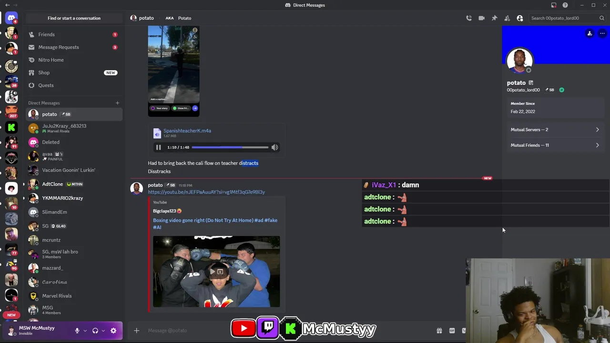
Task: Open pinned messages
Action: [494, 18]
